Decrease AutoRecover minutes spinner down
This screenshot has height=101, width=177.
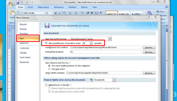91,44
